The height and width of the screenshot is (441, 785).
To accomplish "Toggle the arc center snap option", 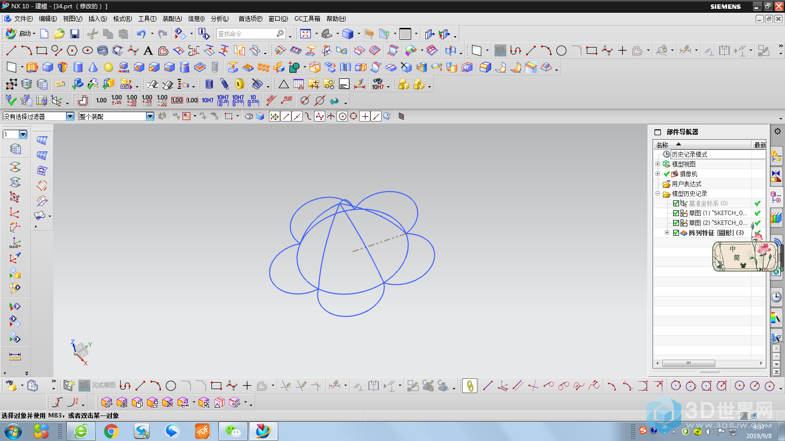I will [x=342, y=116].
